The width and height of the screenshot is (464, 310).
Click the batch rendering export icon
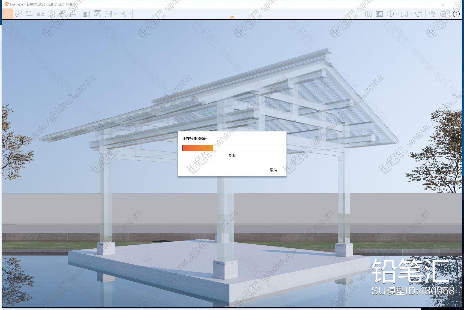(x=97, y=14)
